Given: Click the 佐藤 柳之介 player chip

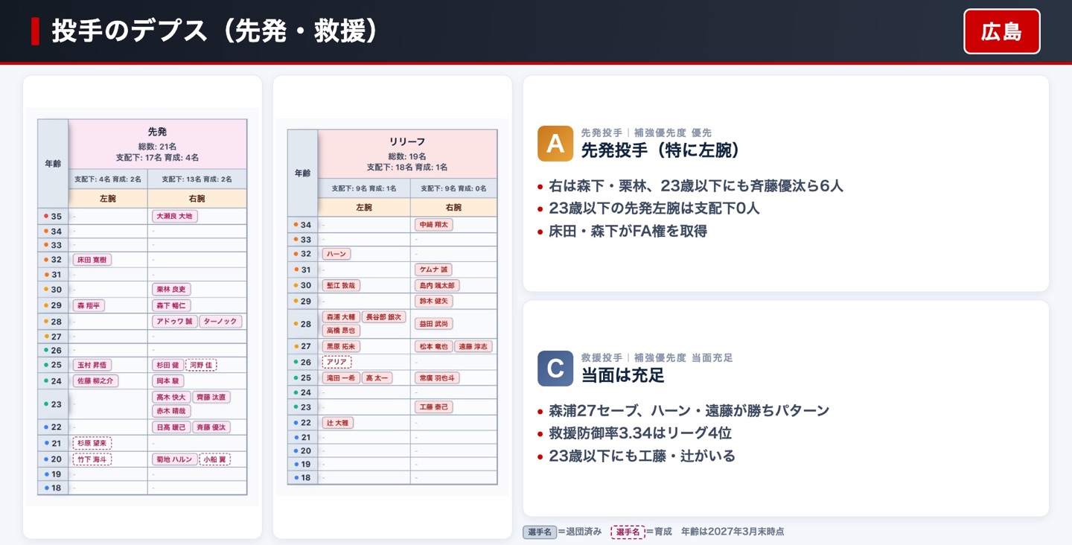Looking at the screenshot, I should (x=96, y=380).
